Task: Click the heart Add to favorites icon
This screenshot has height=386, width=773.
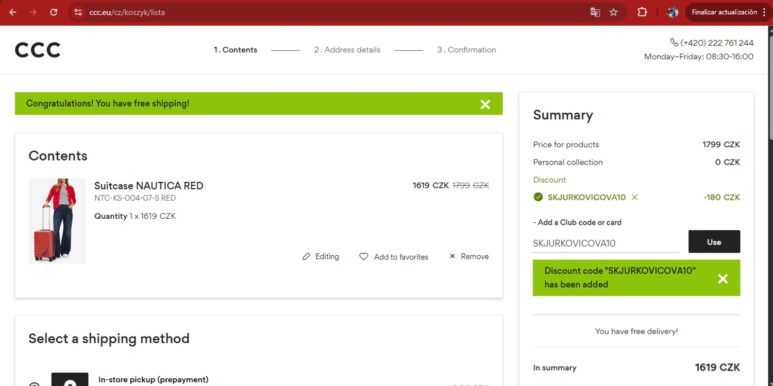Action: [x=364, y=256]
